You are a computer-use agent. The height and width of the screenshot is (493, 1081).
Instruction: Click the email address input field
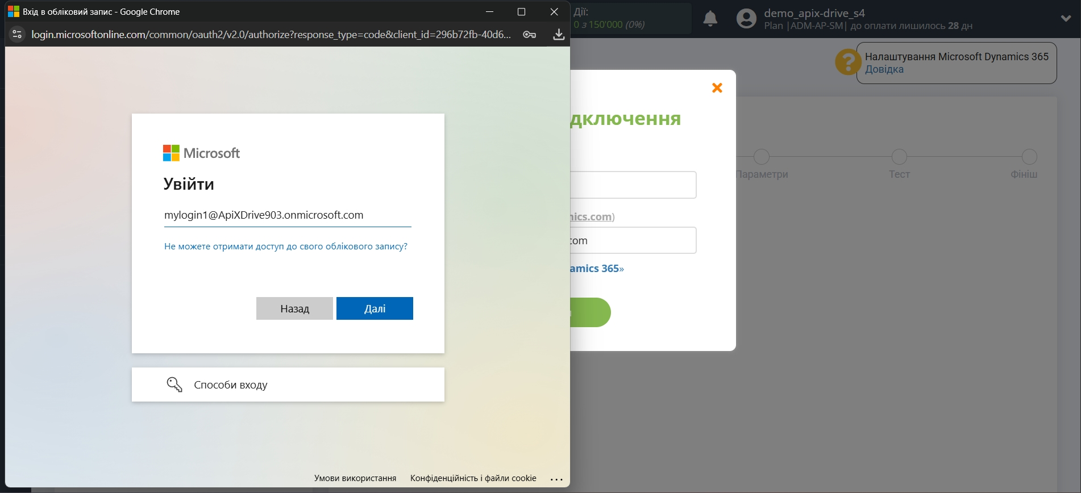pos(288,215)
